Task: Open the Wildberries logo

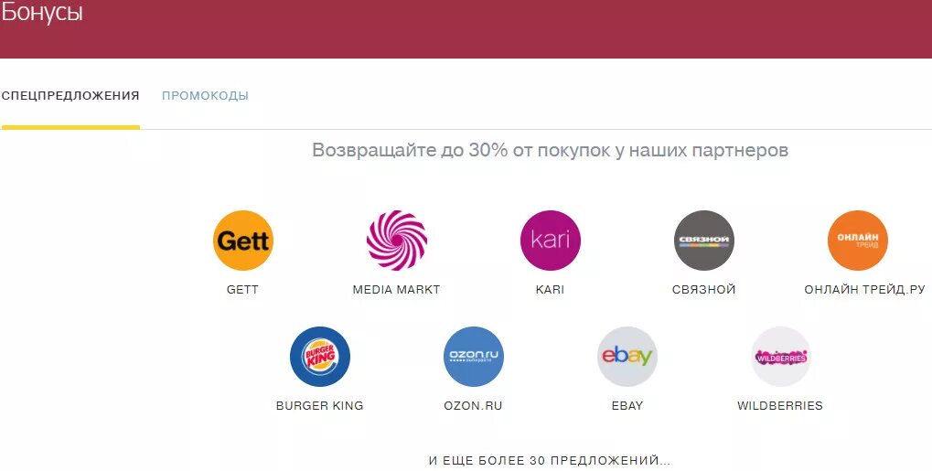Action: coord(781,357)
